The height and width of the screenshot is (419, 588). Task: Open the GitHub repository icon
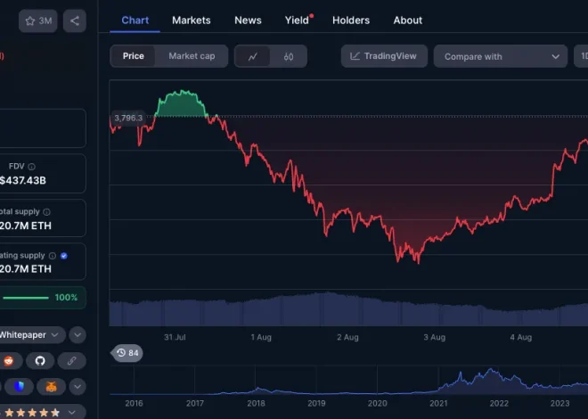pyautogui.click(x=40, y=361)
